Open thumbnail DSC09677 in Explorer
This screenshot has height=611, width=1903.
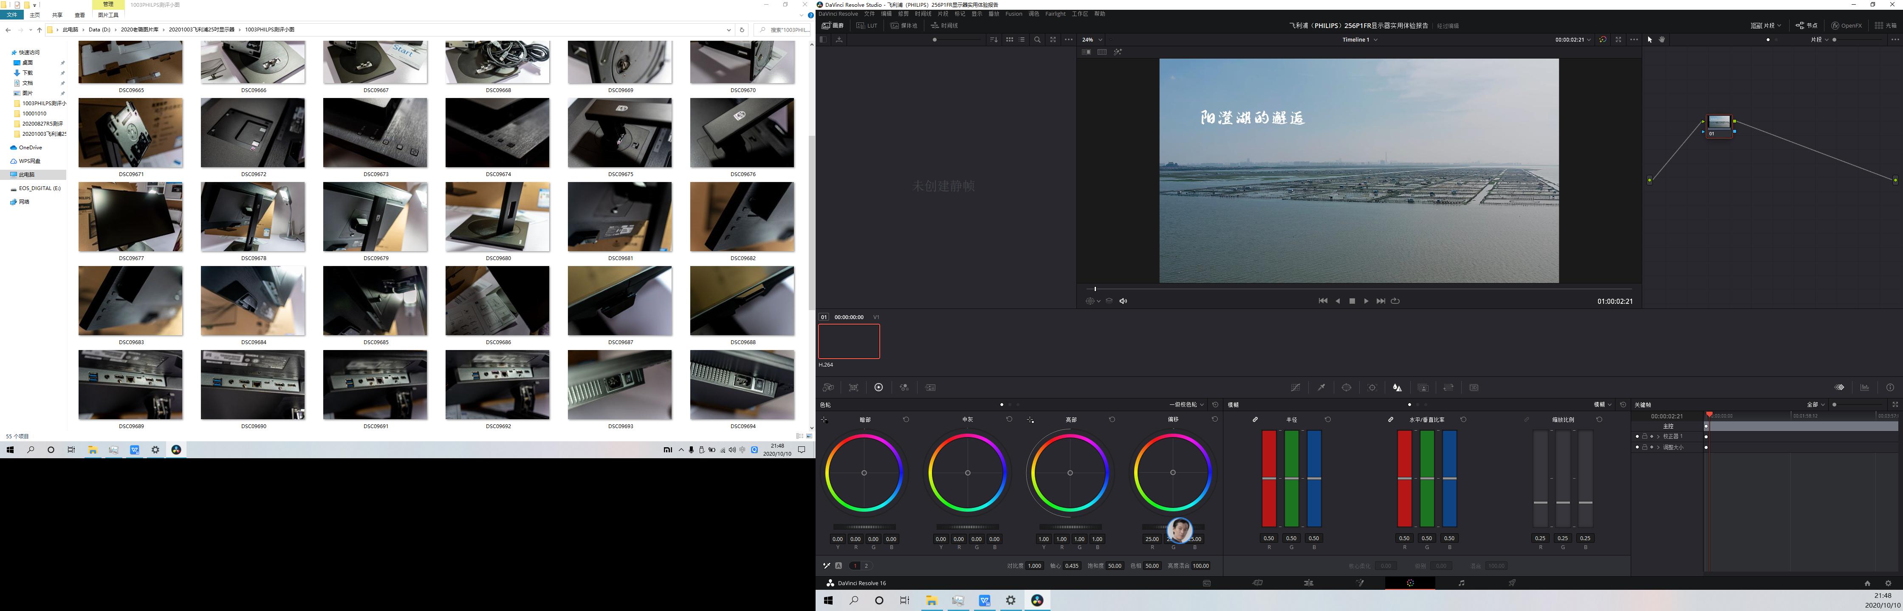click(x=131, y=217)
